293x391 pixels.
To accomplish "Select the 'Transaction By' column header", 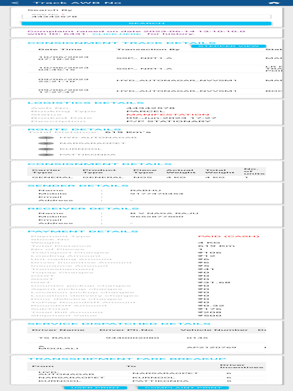I will tap(148, 49).
